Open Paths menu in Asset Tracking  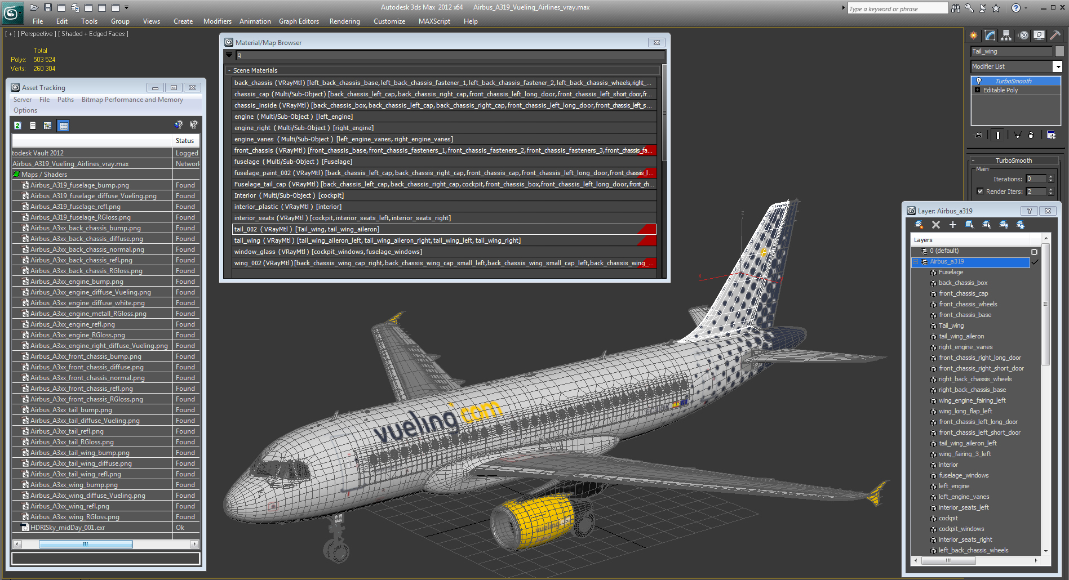tap(65, 100)
